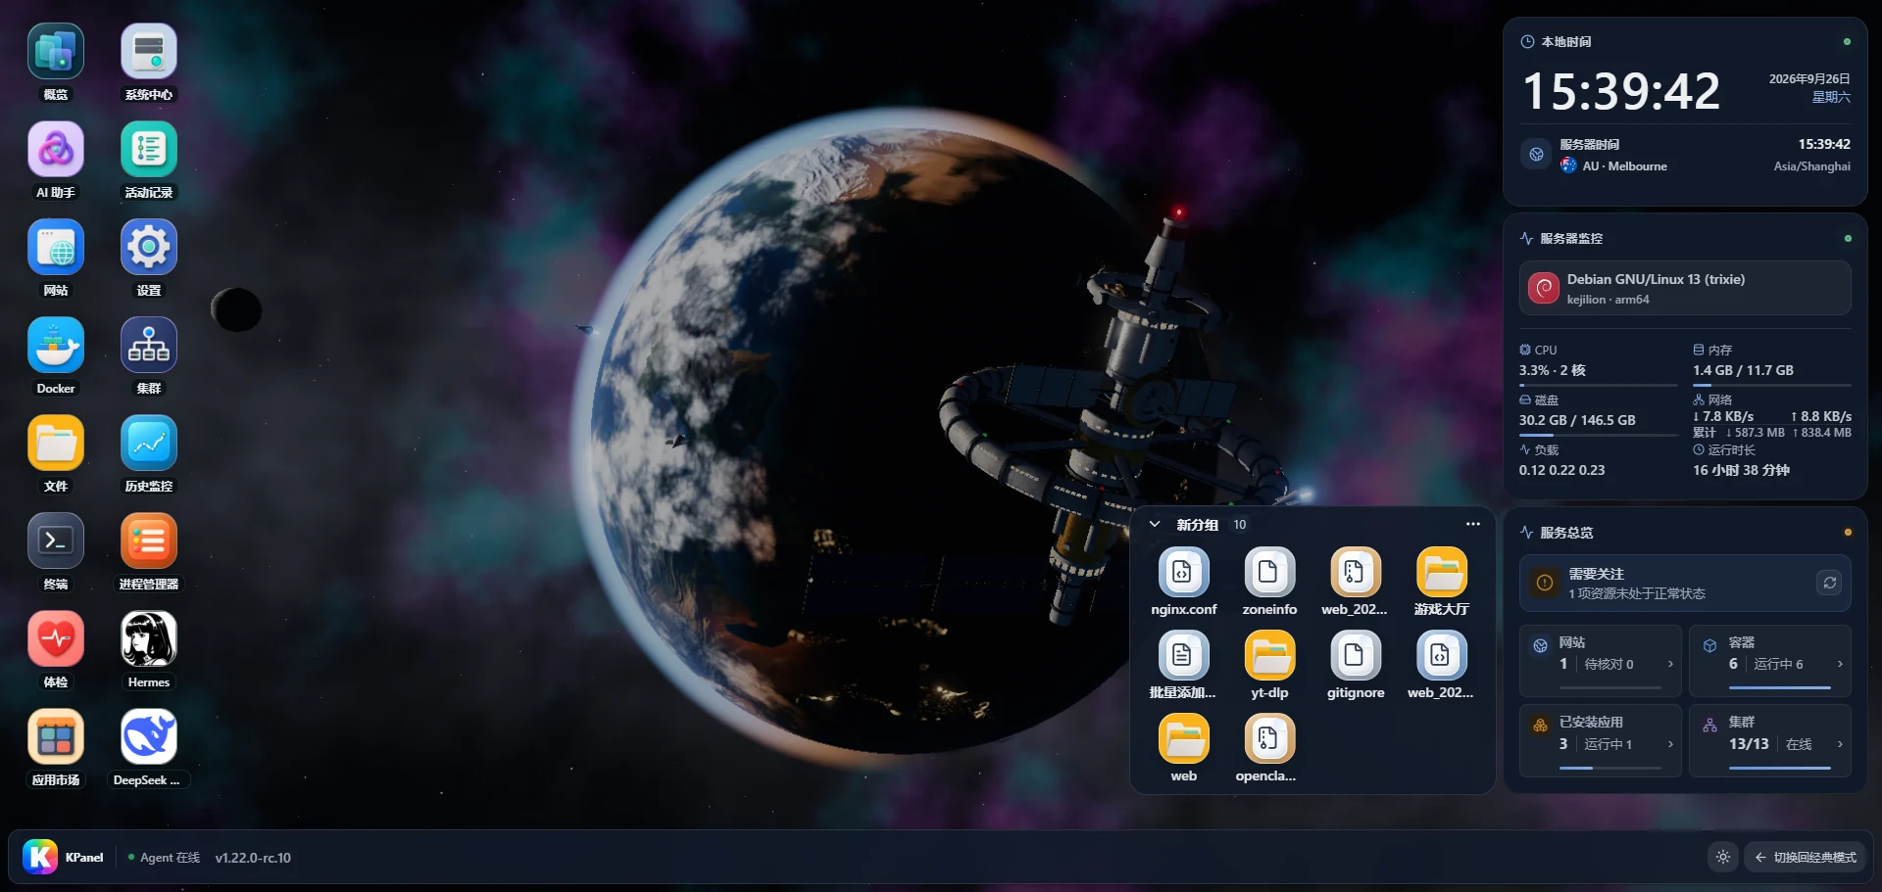Open the opencla... file shortcut
Viewport: 1882px width, 892px height.
point(1269,739)
